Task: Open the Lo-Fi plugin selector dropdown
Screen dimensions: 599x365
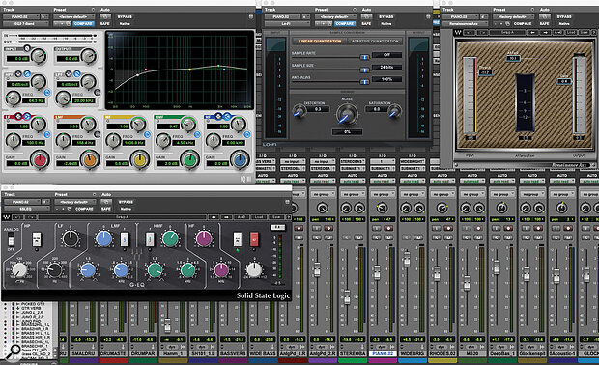Action: point(287,24)
